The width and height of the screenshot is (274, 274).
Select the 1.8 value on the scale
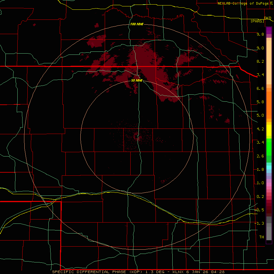point(260,170)
